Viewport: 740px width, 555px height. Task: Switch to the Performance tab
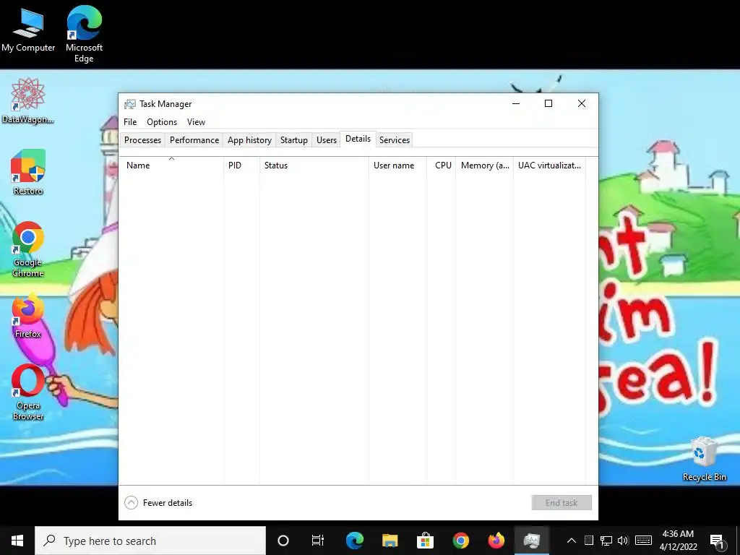coord(194,140)
